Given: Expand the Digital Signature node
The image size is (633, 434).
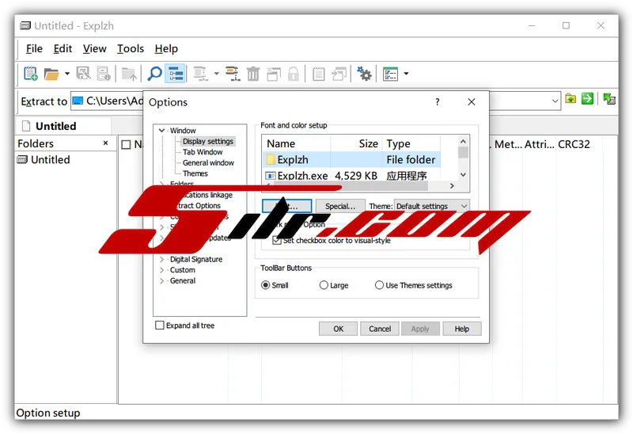Looking at the screenshot, I should tap(162, 259).
